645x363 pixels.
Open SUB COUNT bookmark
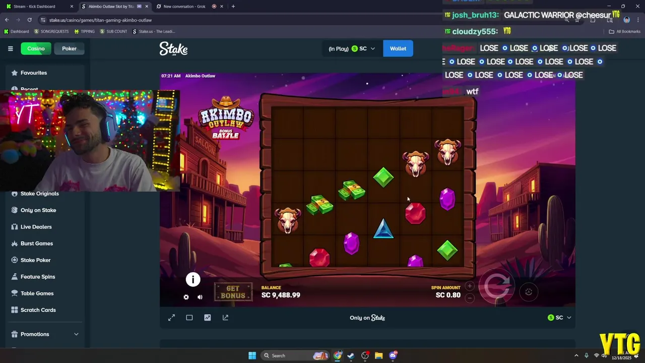113,31
